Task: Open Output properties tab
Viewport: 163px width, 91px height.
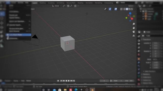Action: coord(139,44)
